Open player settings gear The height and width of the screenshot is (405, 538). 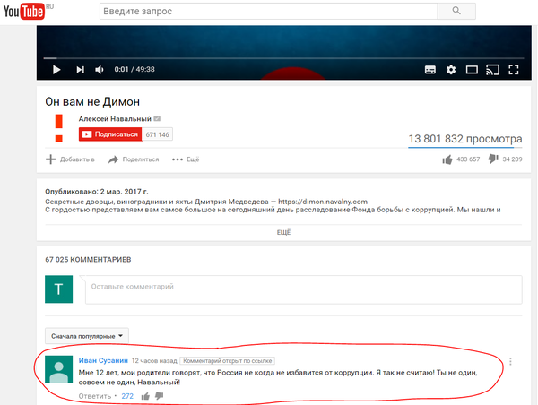(x=451, y=69)
